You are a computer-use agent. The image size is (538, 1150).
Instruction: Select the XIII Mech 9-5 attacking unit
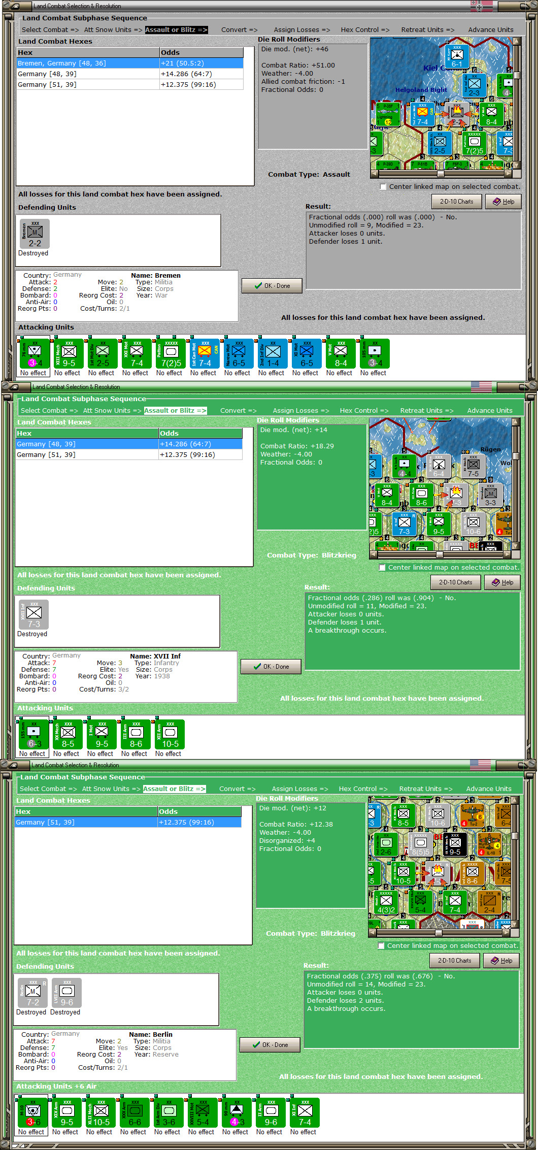69,353
